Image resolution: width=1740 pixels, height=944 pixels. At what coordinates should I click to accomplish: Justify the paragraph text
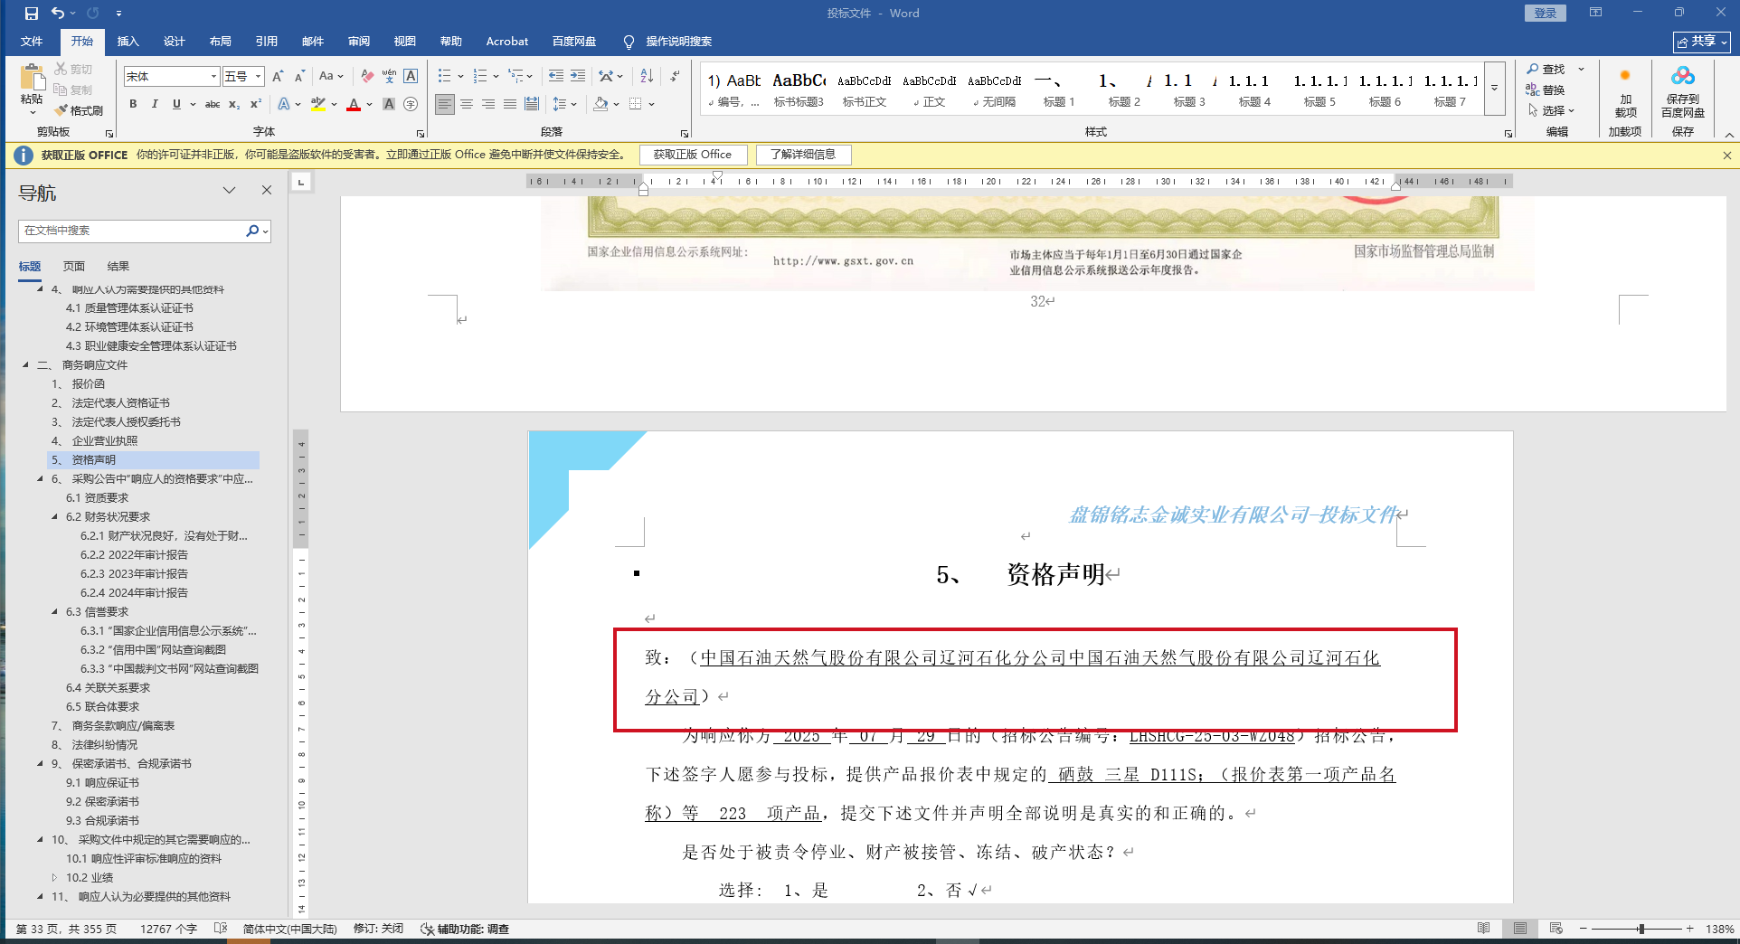pyautogui.click(x=510, y=104)
